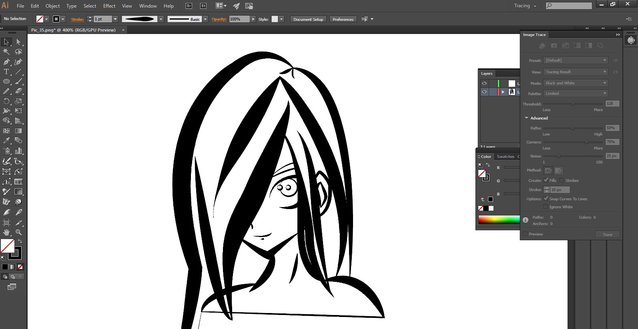The image size is (638, 329).
Task: Open Adobe Bridge from the menu bar
Action: [189, 6]
